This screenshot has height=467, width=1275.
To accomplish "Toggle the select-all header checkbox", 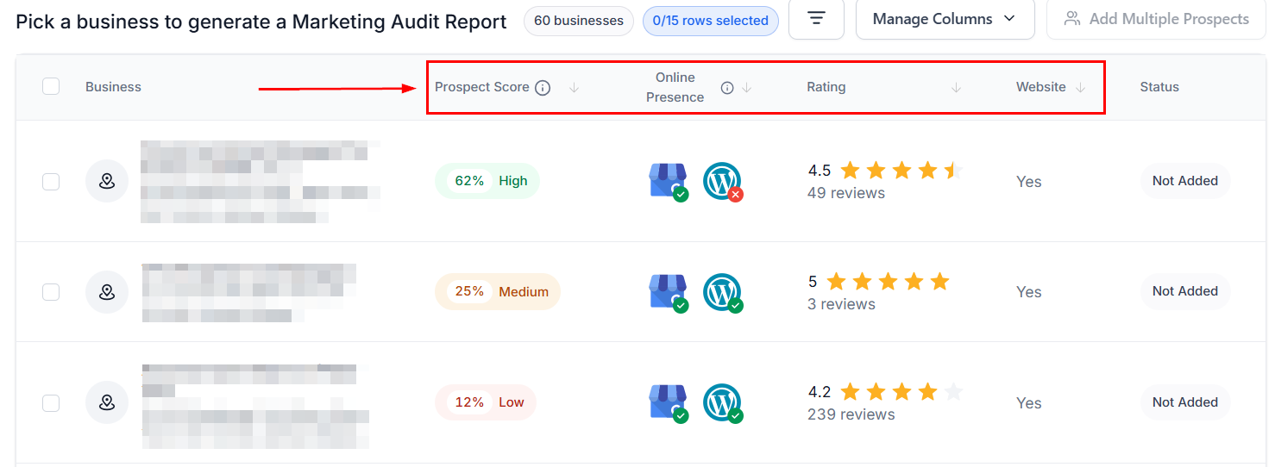I will [51, 86].
